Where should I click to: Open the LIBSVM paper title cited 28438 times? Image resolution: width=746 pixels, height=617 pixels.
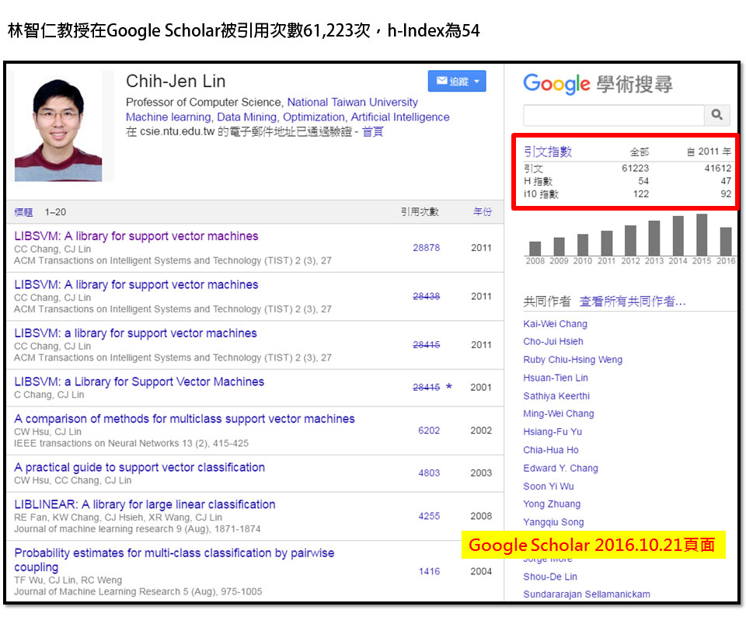coord(136,284)
